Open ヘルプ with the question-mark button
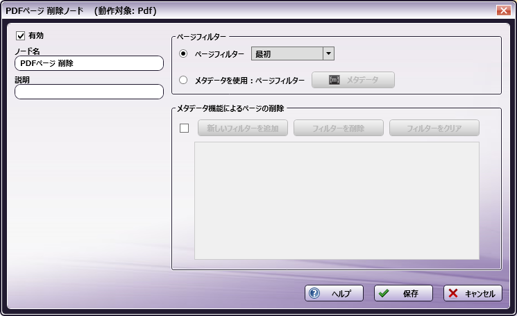 coord(334,293)
